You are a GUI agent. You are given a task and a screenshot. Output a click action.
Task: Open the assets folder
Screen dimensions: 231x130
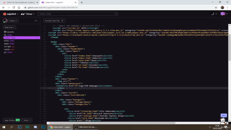(9, 32)
